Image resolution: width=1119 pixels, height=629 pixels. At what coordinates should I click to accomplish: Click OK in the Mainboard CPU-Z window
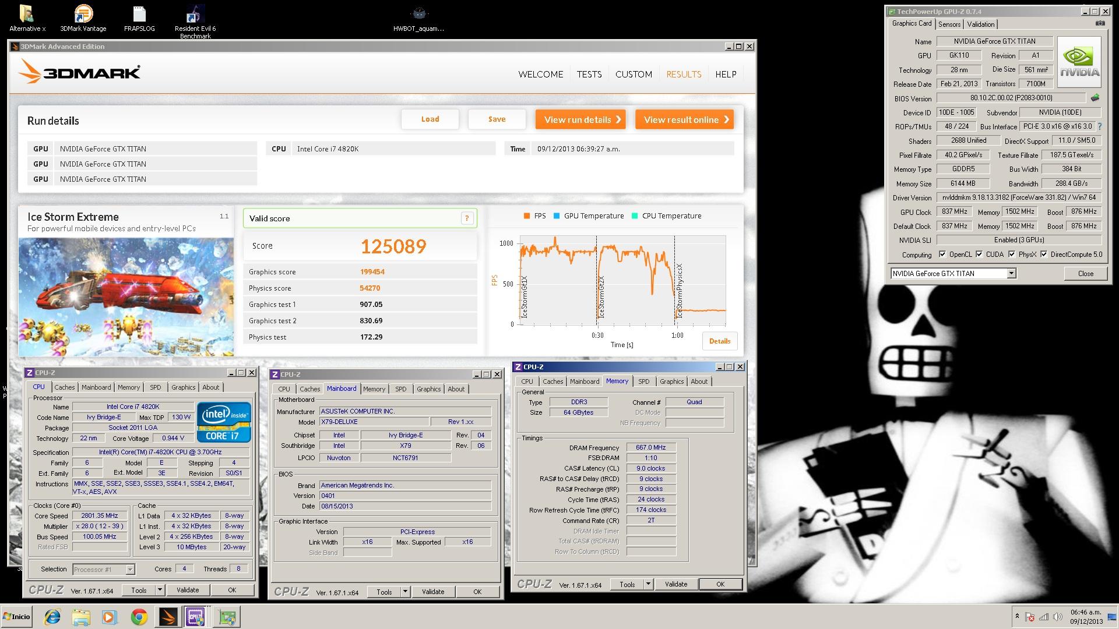coord(477,592)
